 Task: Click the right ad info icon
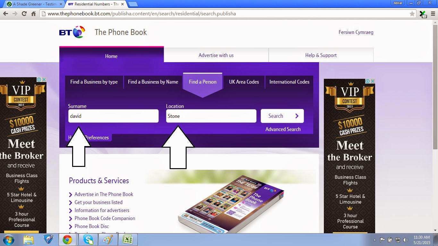[x=368, y=81]
